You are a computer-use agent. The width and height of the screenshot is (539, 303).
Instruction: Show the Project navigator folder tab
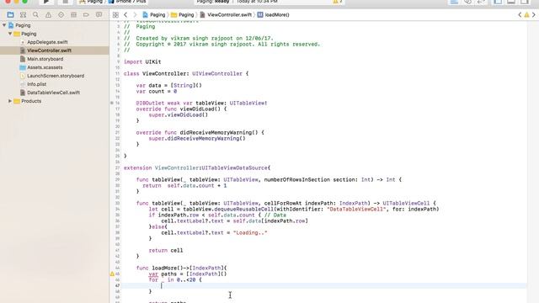click(x=10, y=15)
